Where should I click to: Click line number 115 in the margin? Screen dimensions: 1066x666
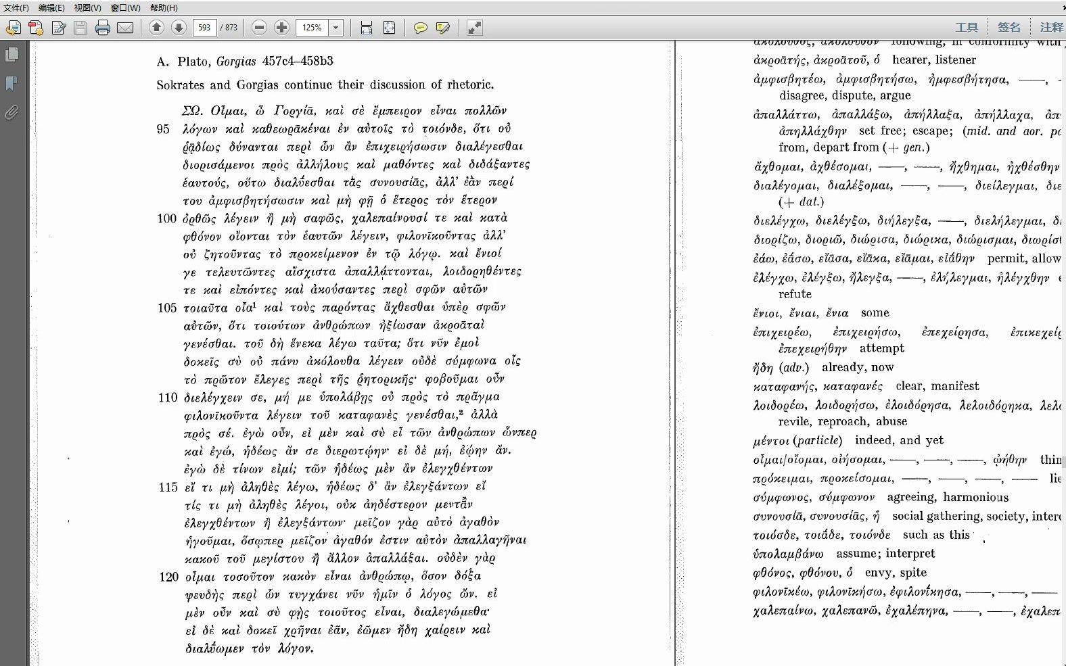[168, 487]
